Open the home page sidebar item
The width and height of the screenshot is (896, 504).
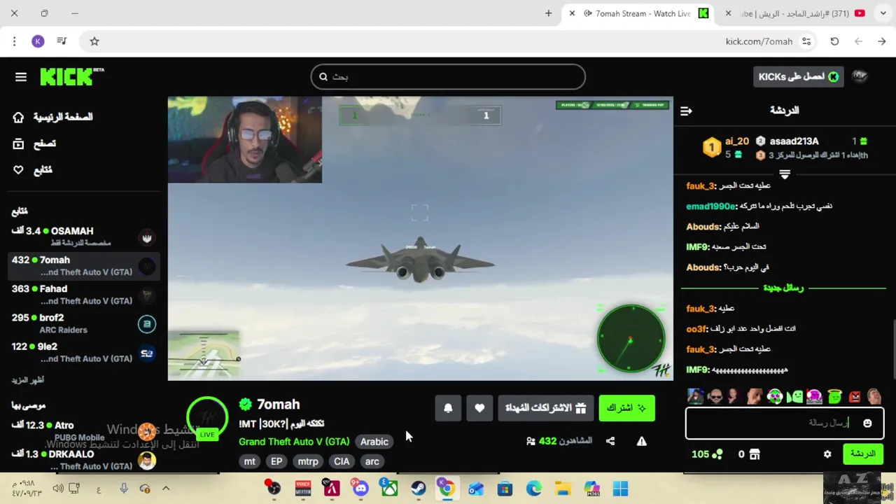(x=53, y=117)
